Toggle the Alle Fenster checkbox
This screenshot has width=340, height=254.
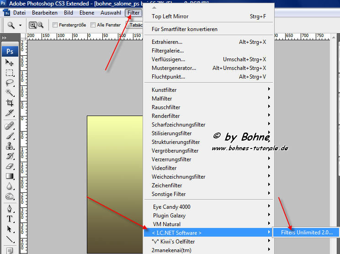click(93, 25)
